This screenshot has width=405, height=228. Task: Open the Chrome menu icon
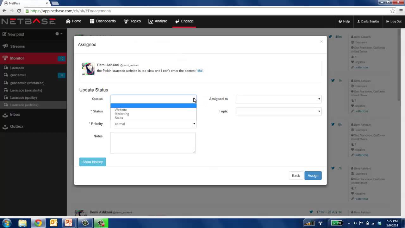(400, 11)
